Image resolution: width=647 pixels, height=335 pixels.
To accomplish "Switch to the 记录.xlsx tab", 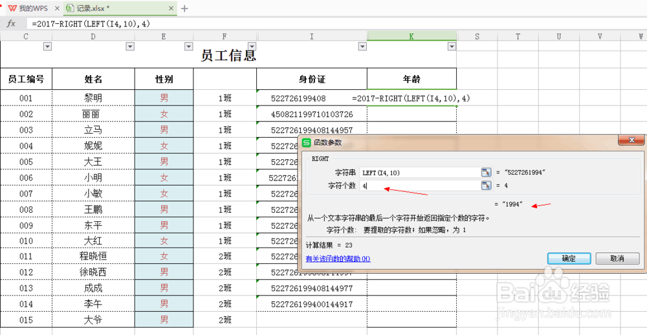I will [x=120, y=8].
